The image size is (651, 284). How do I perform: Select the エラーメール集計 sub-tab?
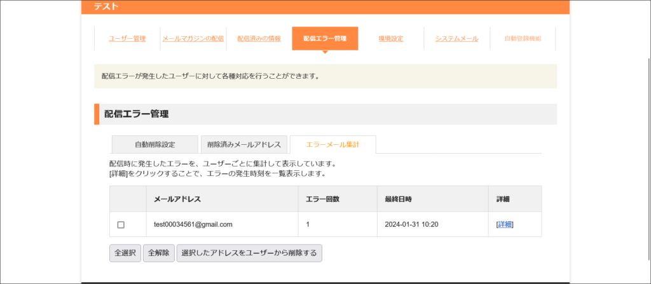(x=332, y=145)
